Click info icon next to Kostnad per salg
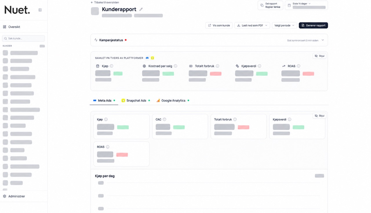Image resolution: width=371 pixels, height=213 pixels. tap(175, 66)
